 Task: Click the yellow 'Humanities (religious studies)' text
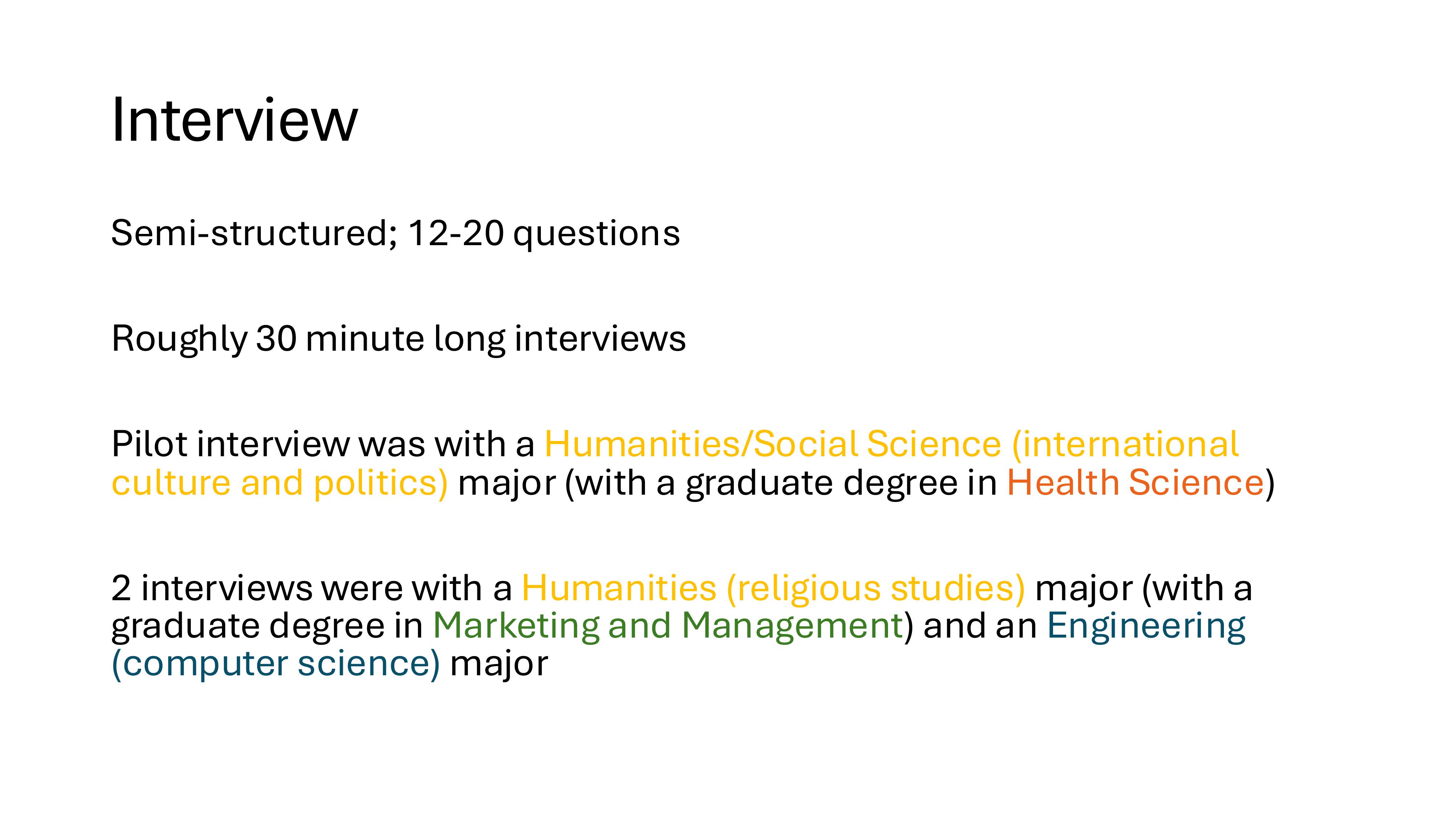[773, 589]
